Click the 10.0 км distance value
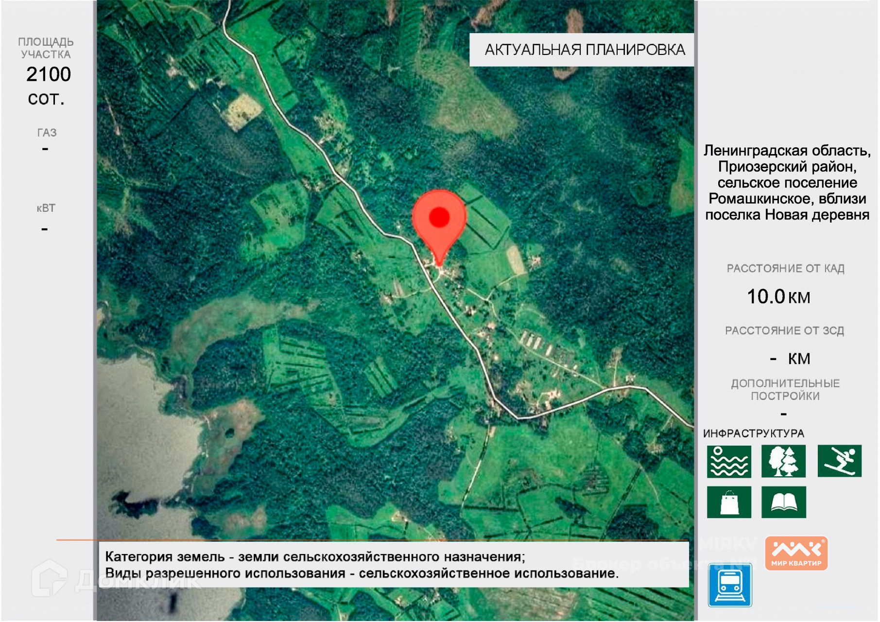 (778, 296)
